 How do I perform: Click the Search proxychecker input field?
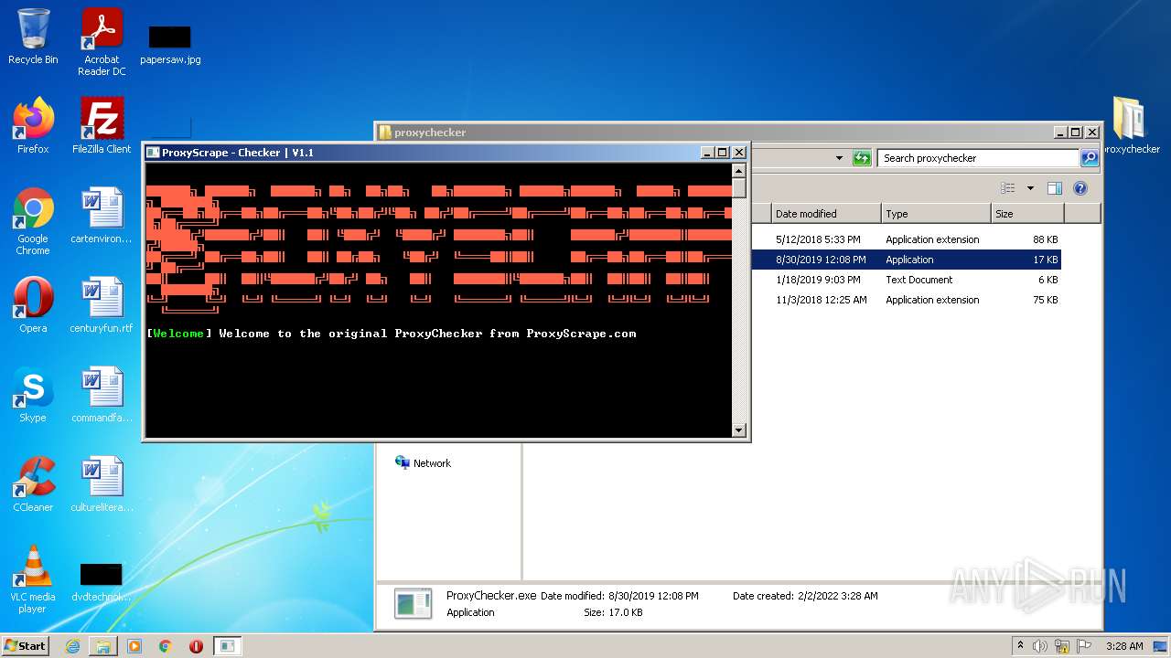tap(977, 158)
